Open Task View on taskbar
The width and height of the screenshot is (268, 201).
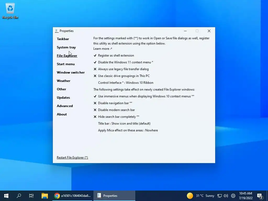pyautogui.click(x=31, y=196)
